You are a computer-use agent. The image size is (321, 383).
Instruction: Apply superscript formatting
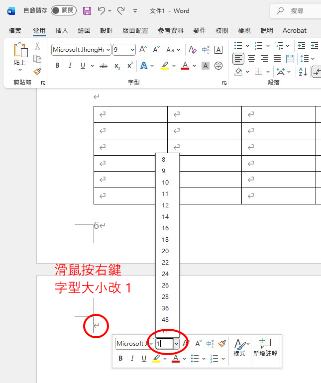coord(130,65)
